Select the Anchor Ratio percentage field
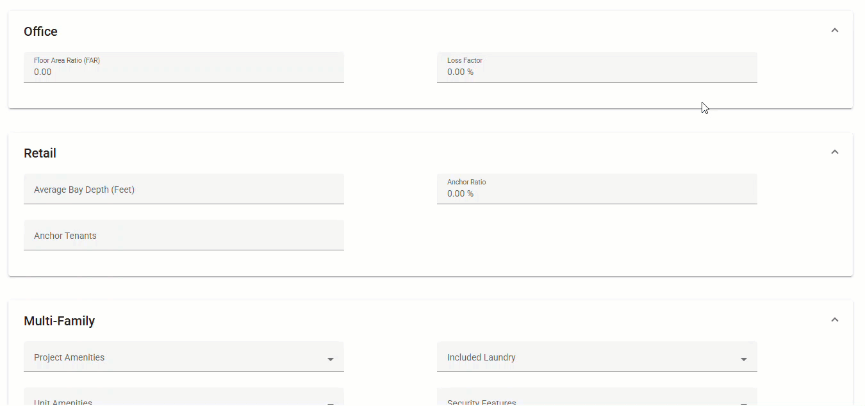Screen dimensions: 865x406 pyautogui.click(x=597, y=189)
